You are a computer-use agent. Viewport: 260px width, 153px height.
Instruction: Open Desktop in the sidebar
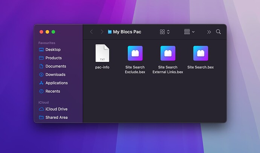[53, 50]
